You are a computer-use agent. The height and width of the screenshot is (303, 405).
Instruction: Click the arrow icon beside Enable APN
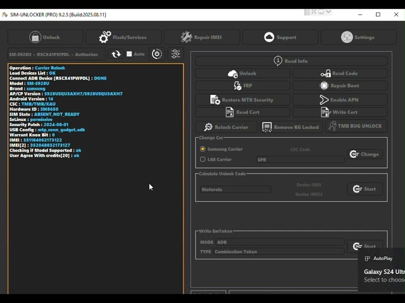coord(324,100)
